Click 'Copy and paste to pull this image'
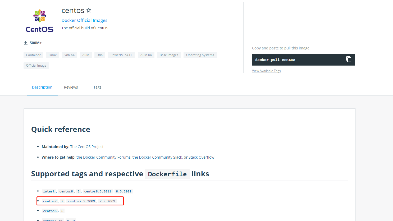393x221 pixels. coord(281,48)
